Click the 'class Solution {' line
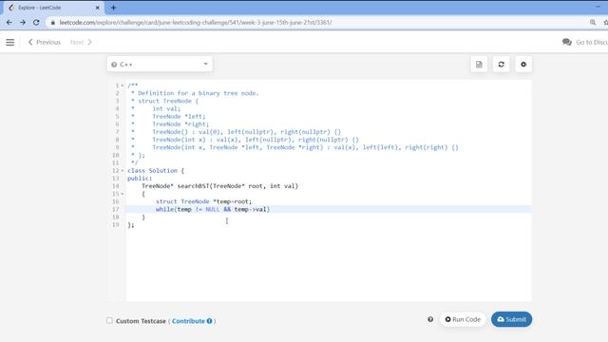The image size is (608, 342). point(156,171)
